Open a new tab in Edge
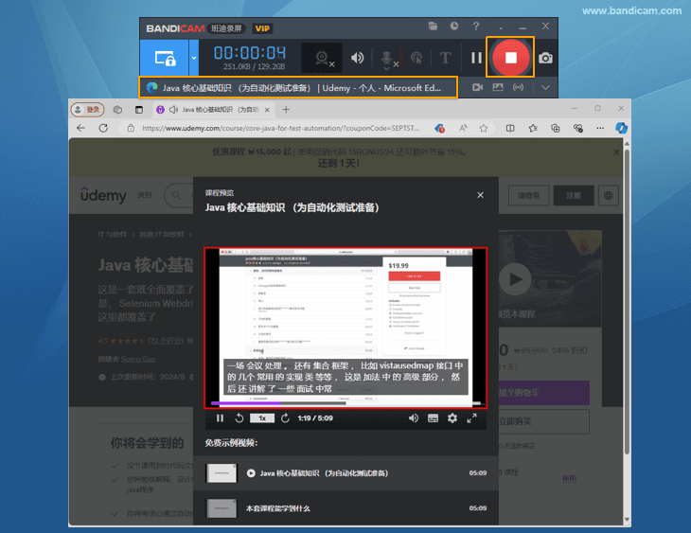 tap(286, 109)
